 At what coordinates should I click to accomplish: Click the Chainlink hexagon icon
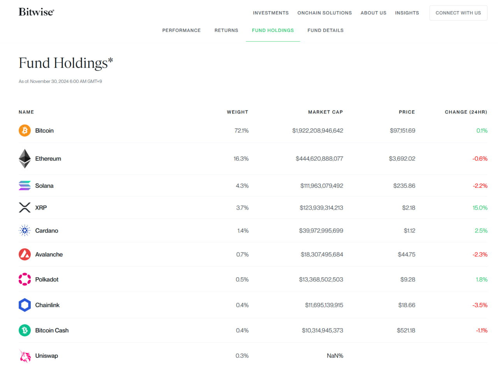(25, 305)
